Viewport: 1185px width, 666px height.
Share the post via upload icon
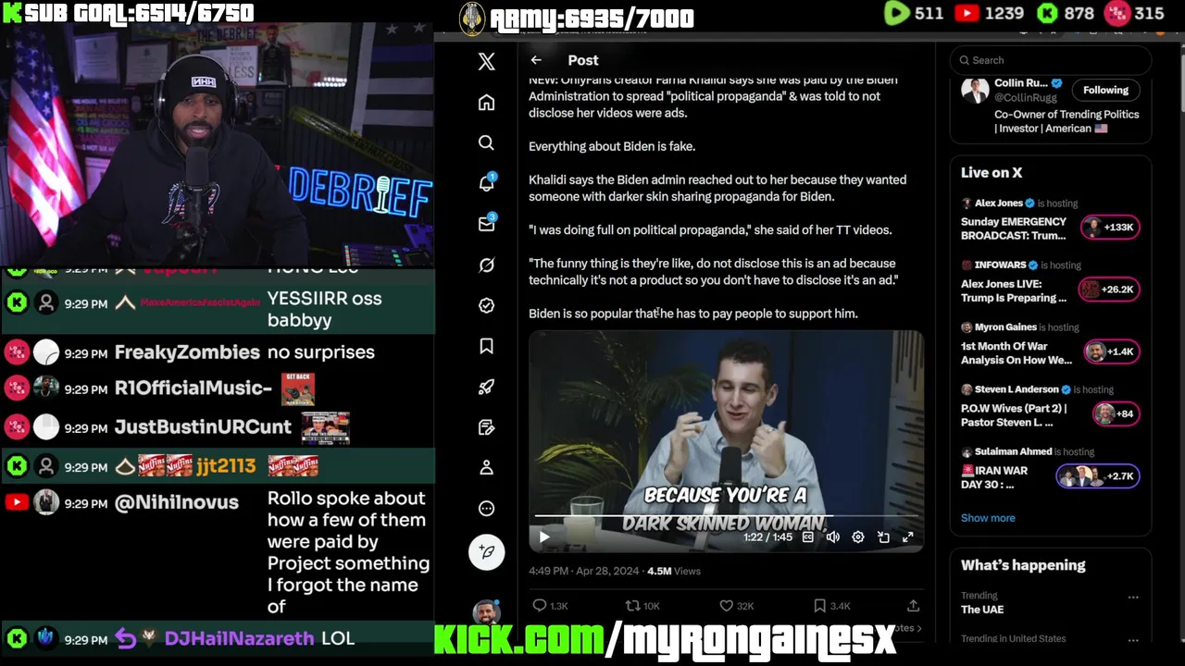(x=913, y=606)
